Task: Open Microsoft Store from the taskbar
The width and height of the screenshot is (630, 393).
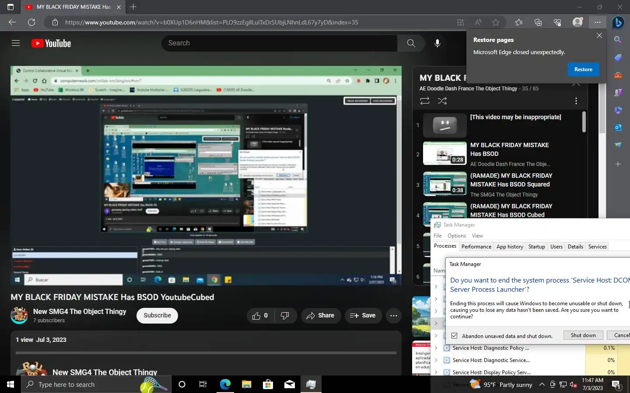Action: 268,384
